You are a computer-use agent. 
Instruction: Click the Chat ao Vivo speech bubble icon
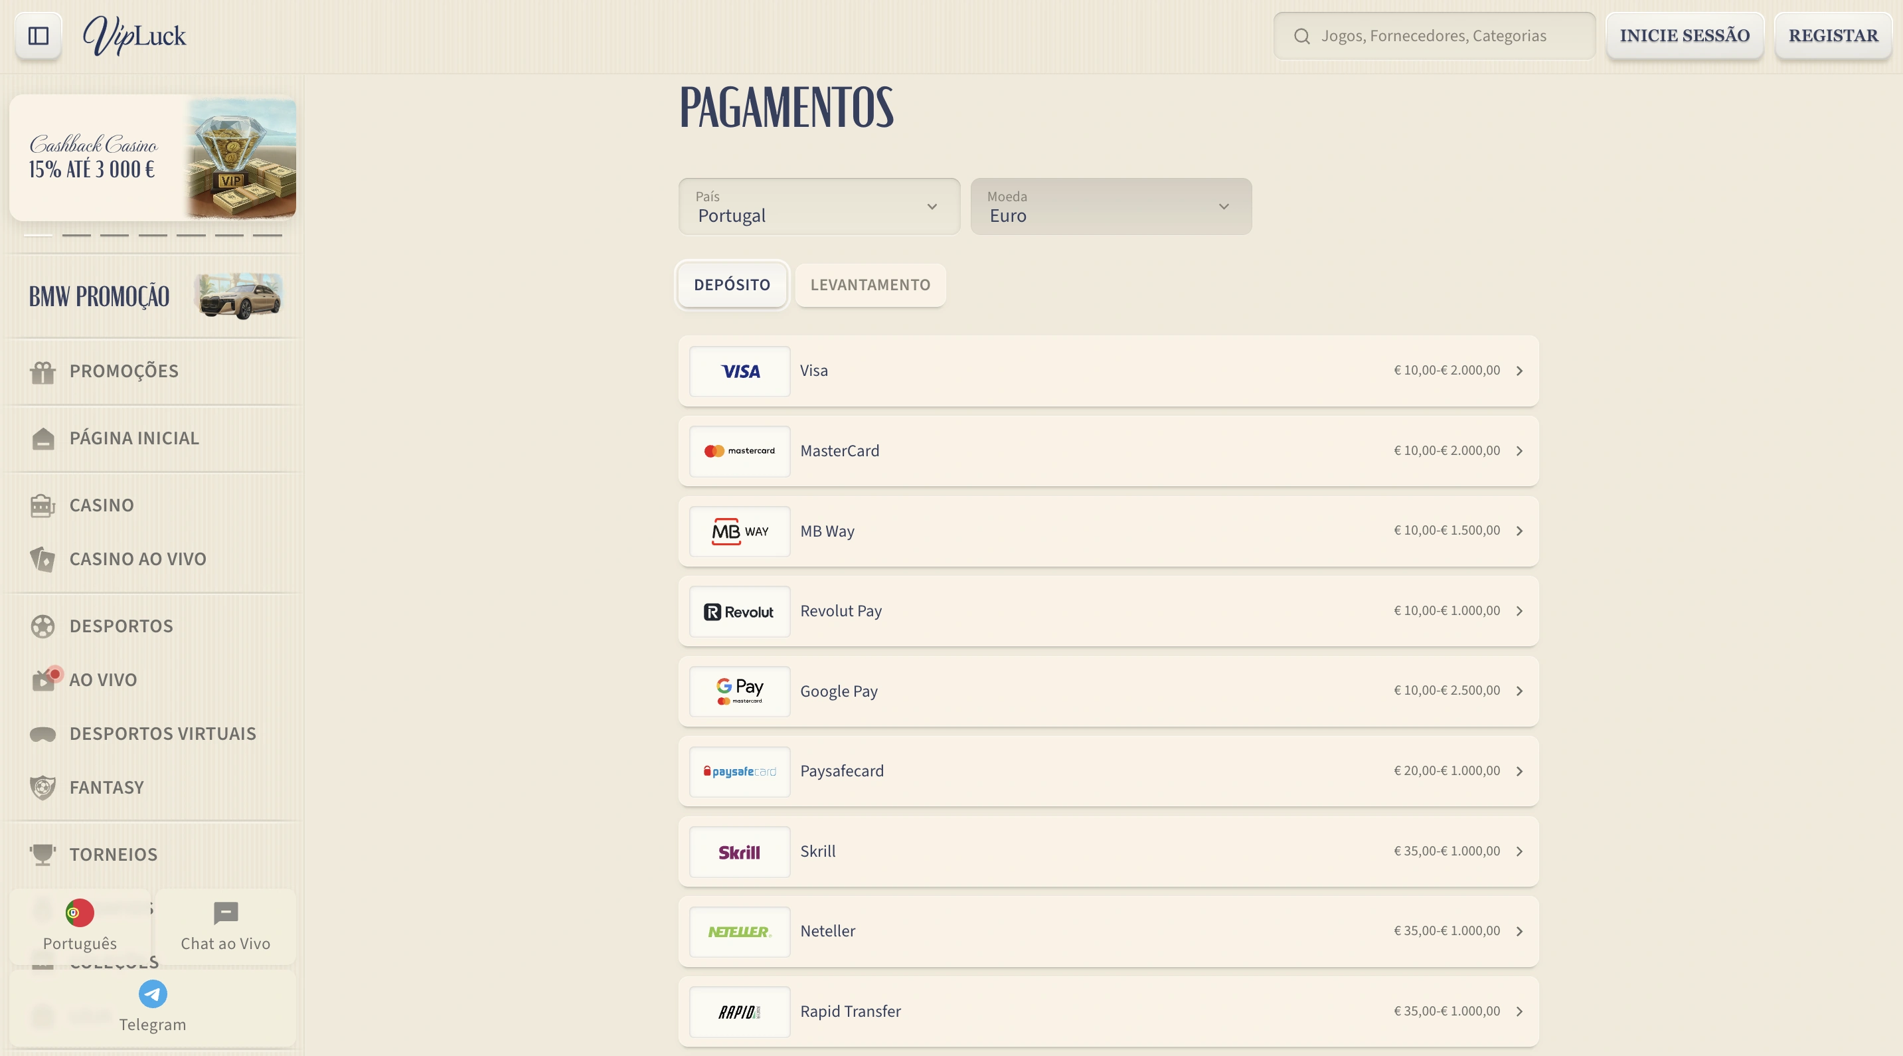tap(226, 913)
